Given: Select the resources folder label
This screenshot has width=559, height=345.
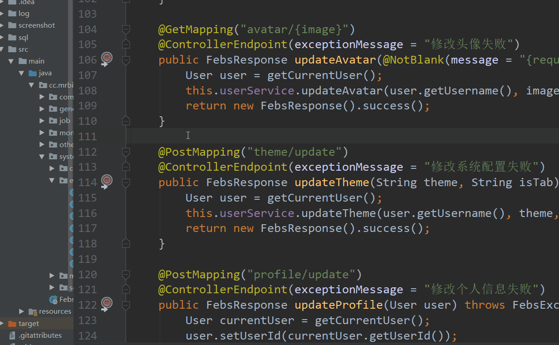Looking at the screenshot, I should [55, 311].
